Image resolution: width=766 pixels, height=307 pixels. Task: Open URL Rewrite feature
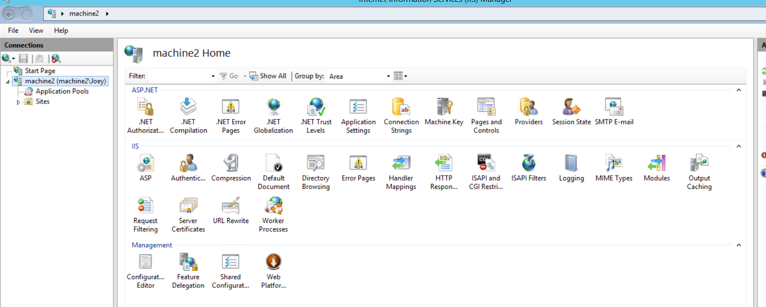click(231, 211)
